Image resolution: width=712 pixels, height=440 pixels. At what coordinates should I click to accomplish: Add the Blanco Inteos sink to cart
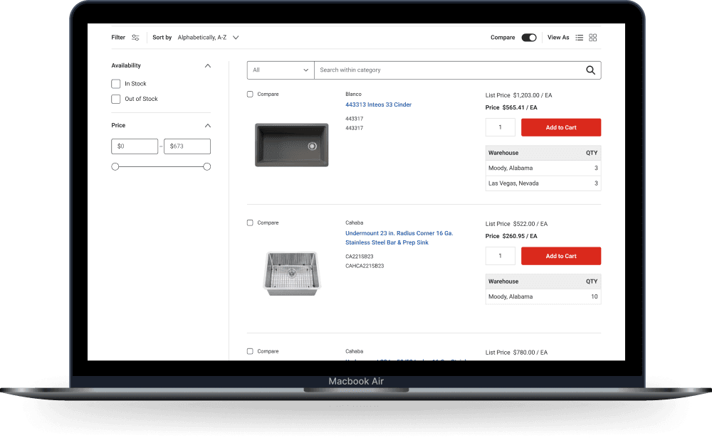560,127
